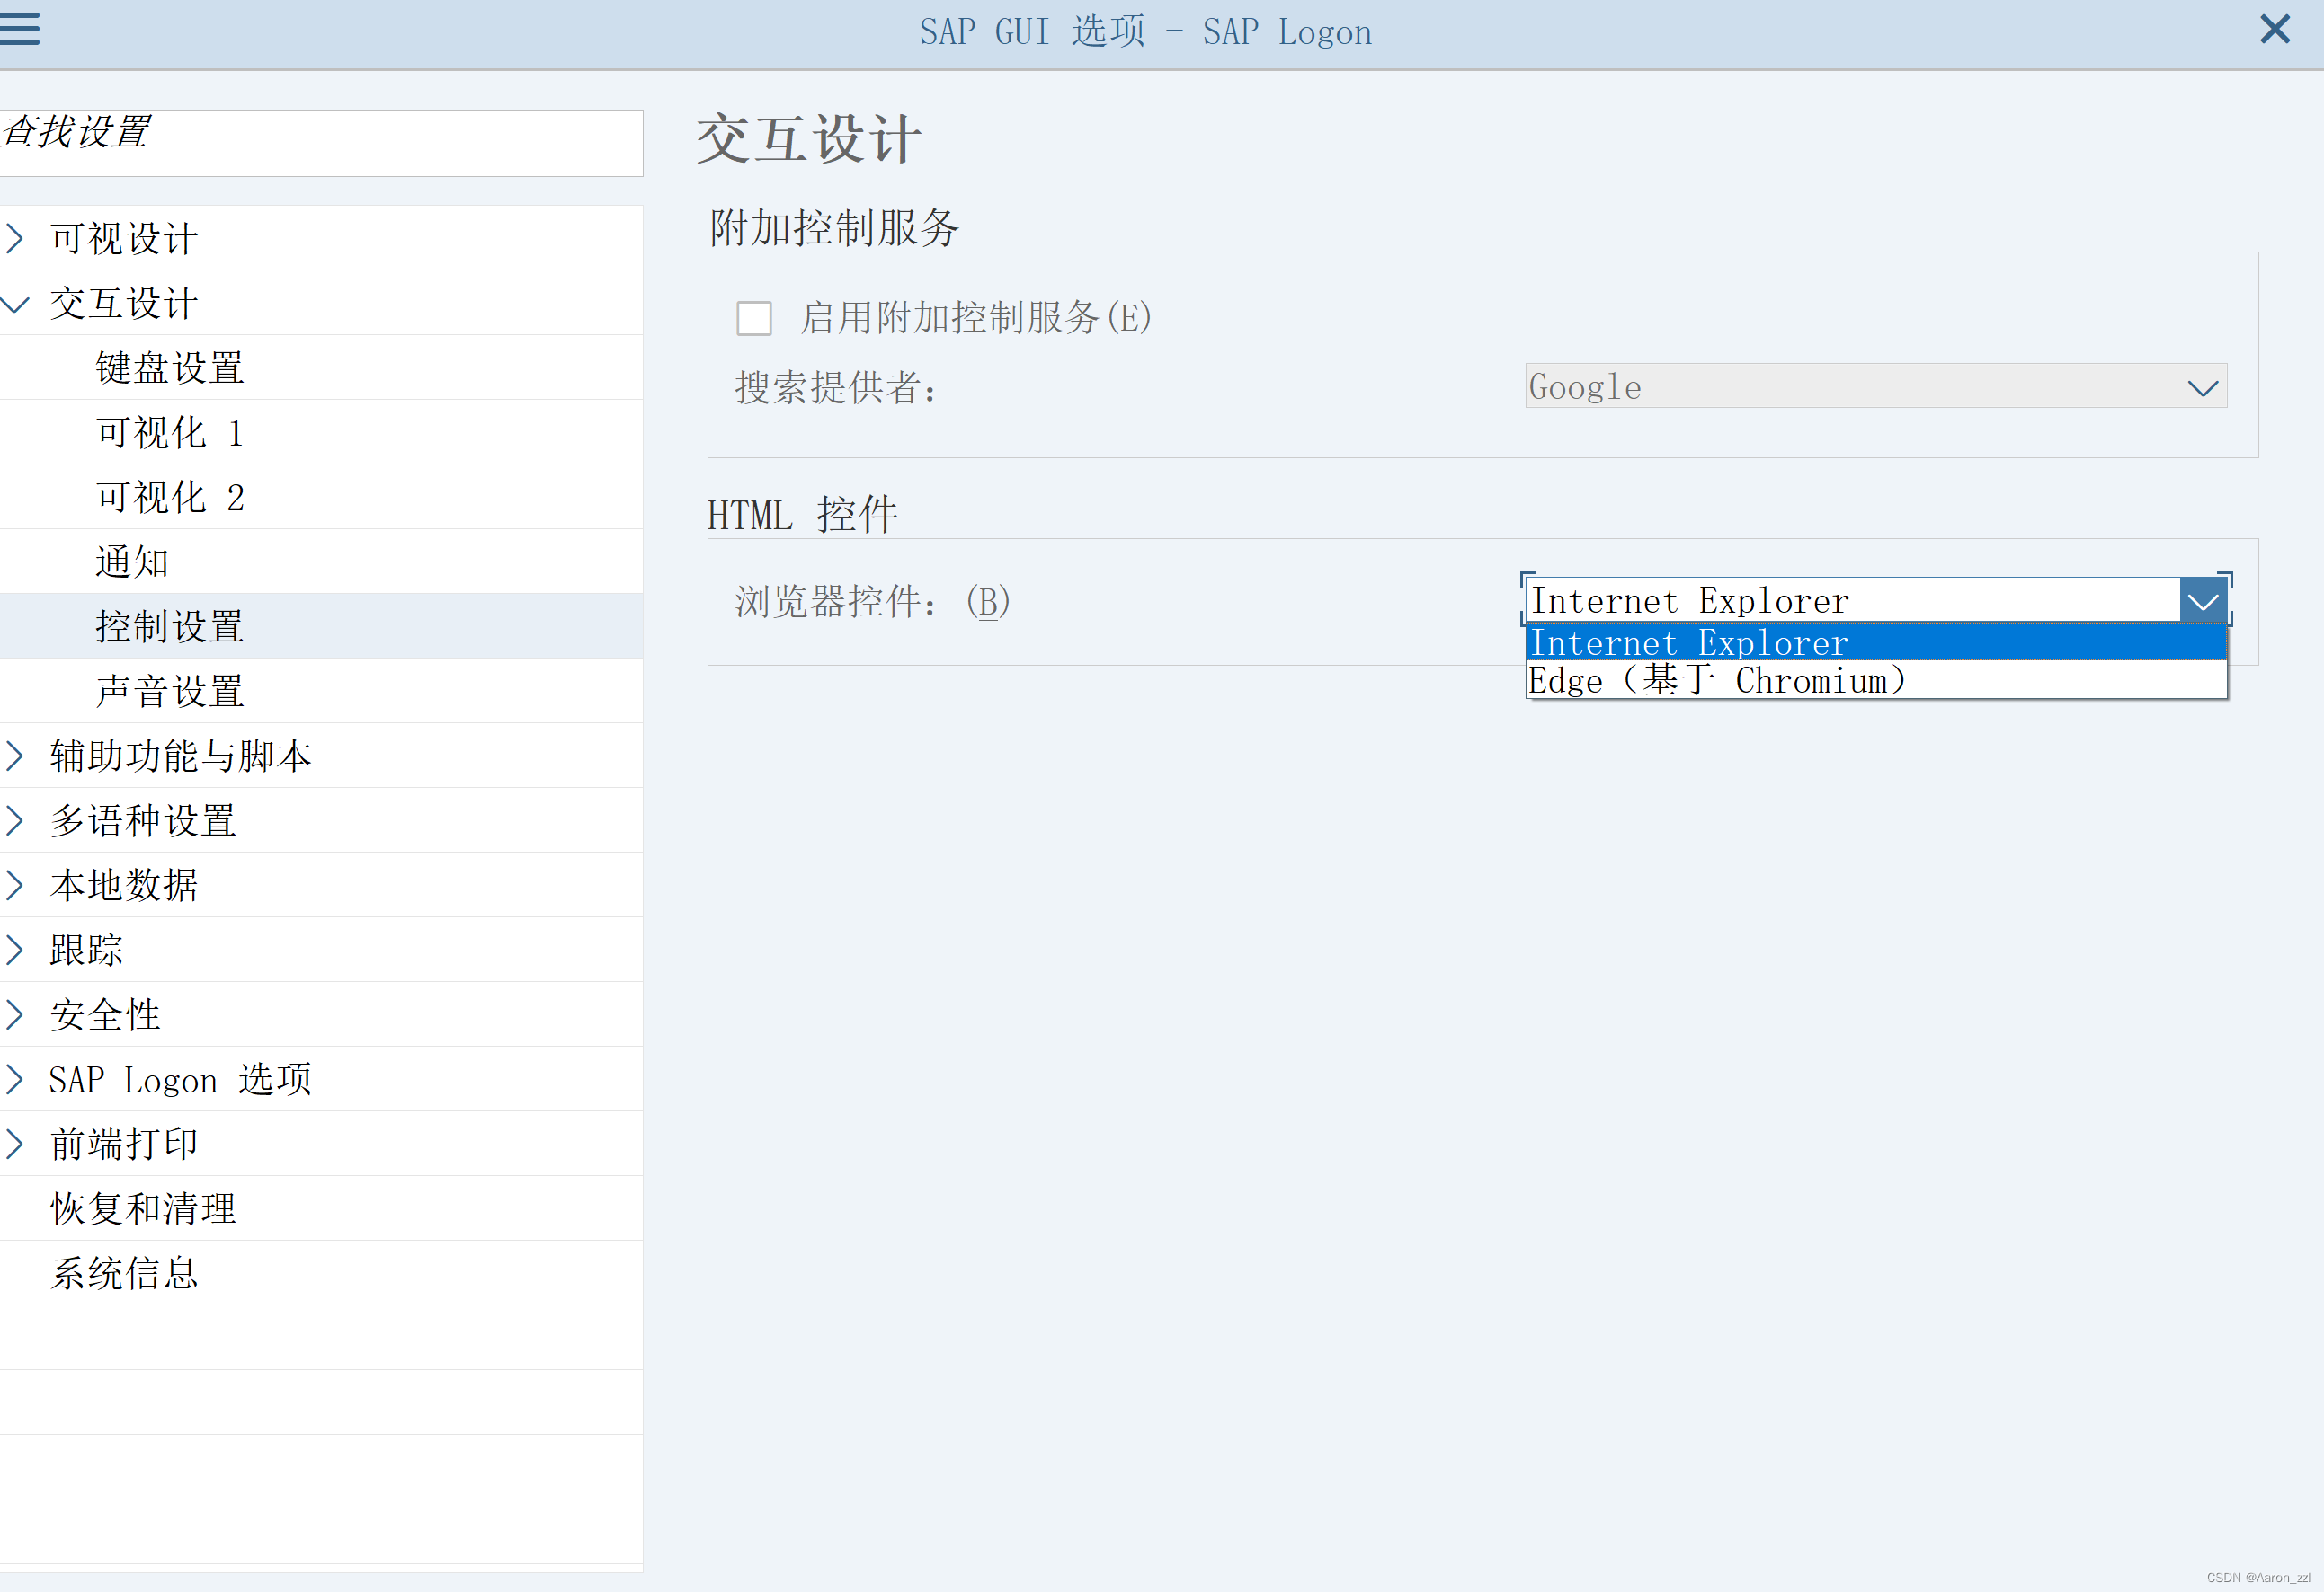2324x1592 pixels.
Task: Open the 键盘设置 settings page
Action: click(169, 367)
